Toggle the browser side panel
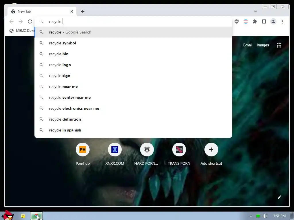Image resolution: width=294 pixels, height=220 pixels. point(264,21)
